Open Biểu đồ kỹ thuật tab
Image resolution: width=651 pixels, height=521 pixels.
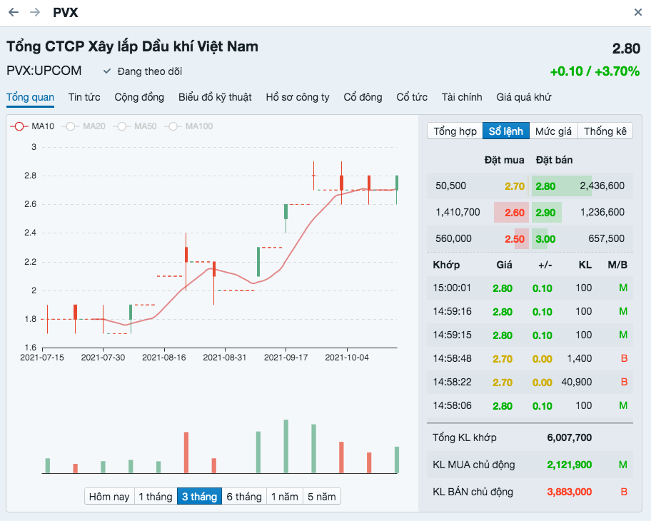(x=215, y=97)
